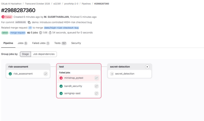Open the minishop_pytest job
Image resolution: width=204 pixels, height=121 pixels.
click(x=74, y=78)
